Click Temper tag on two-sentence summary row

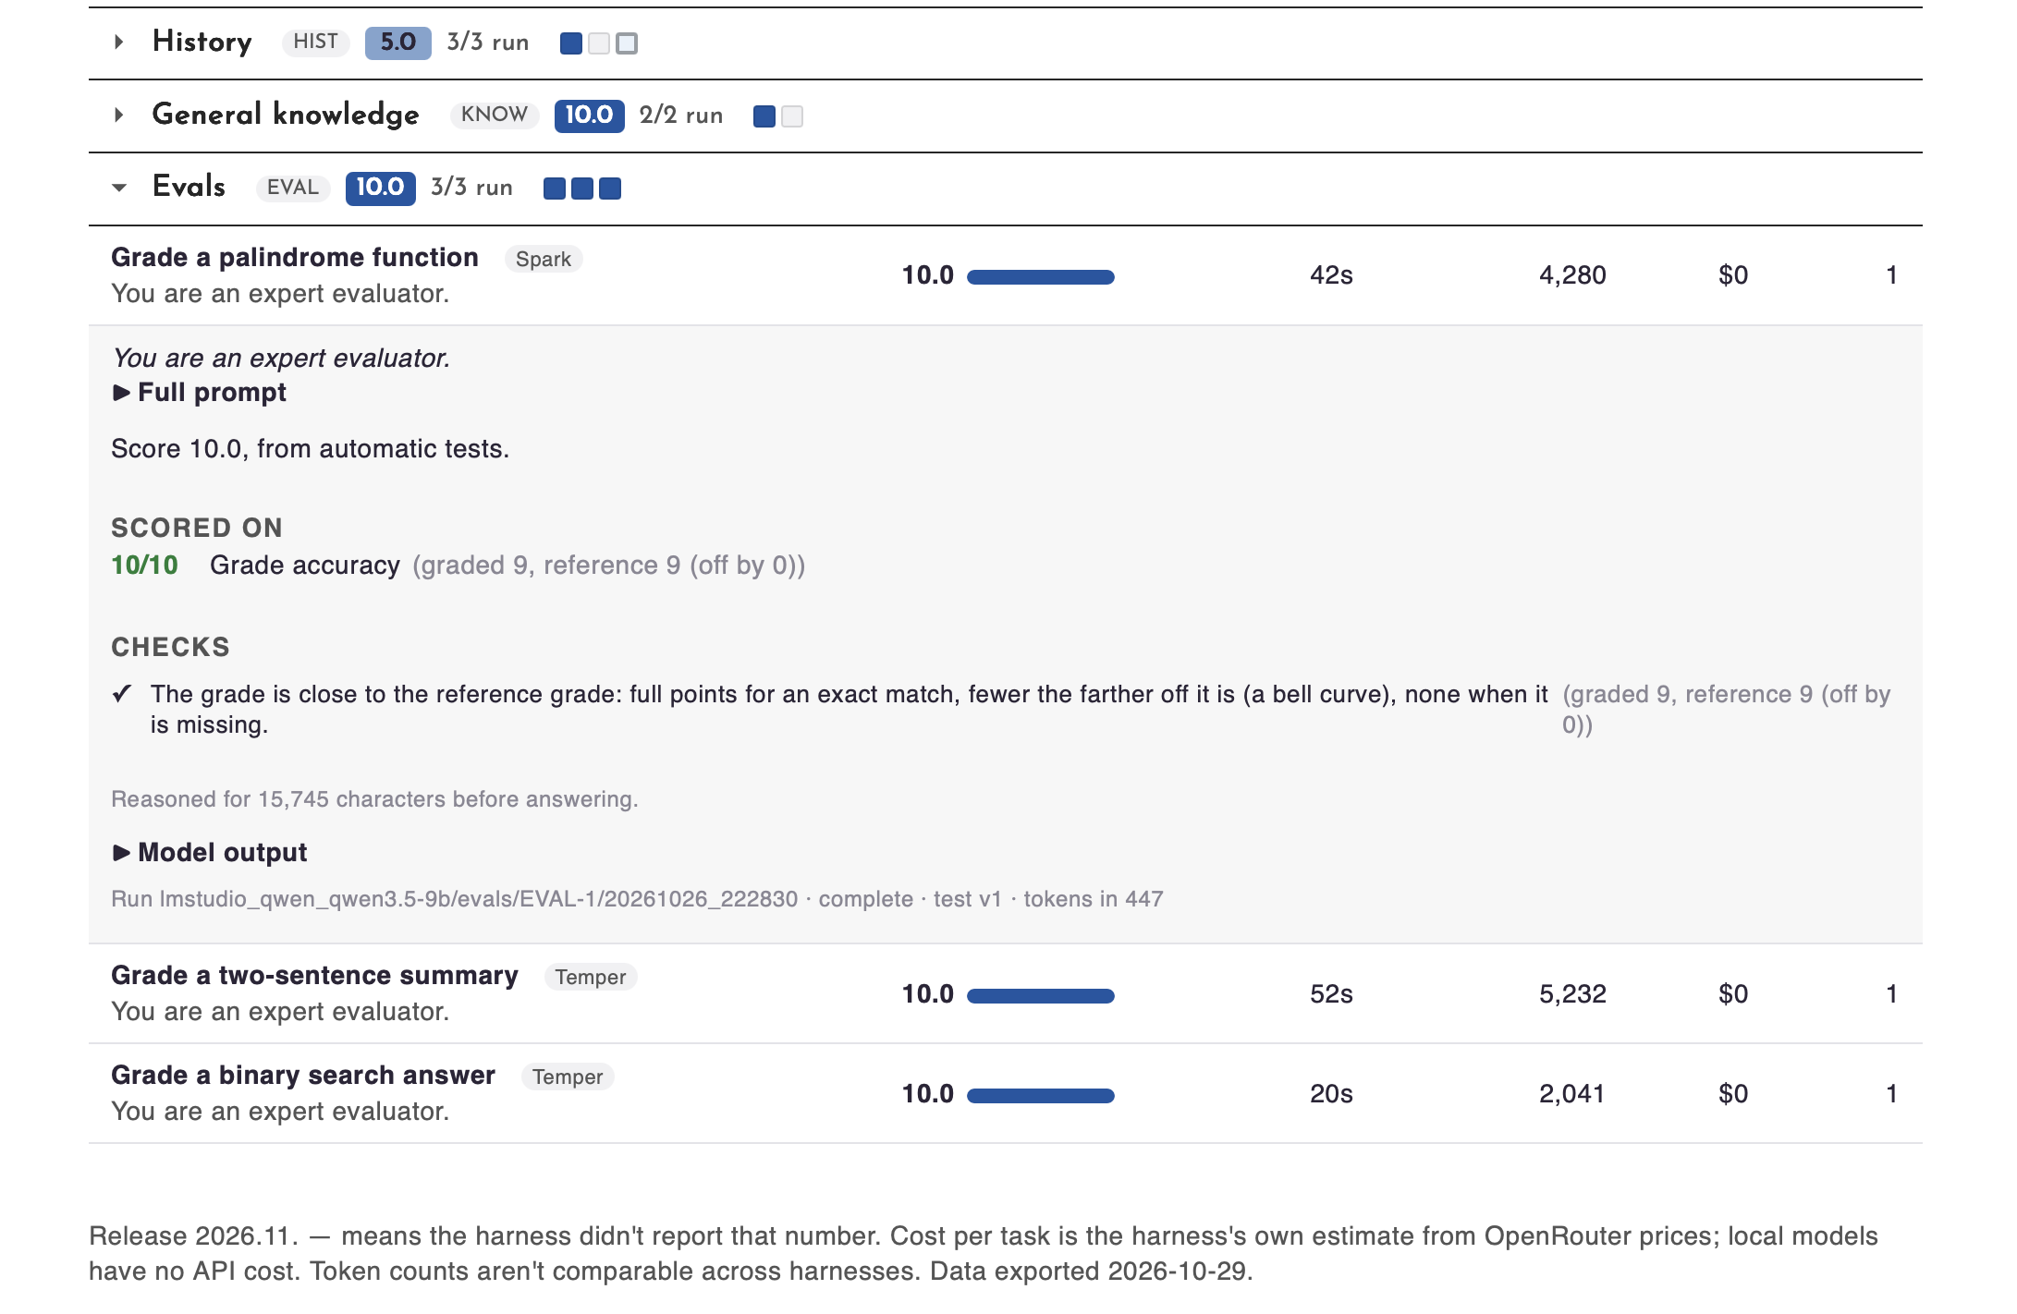pyautogui.click(x=591, y=977)
